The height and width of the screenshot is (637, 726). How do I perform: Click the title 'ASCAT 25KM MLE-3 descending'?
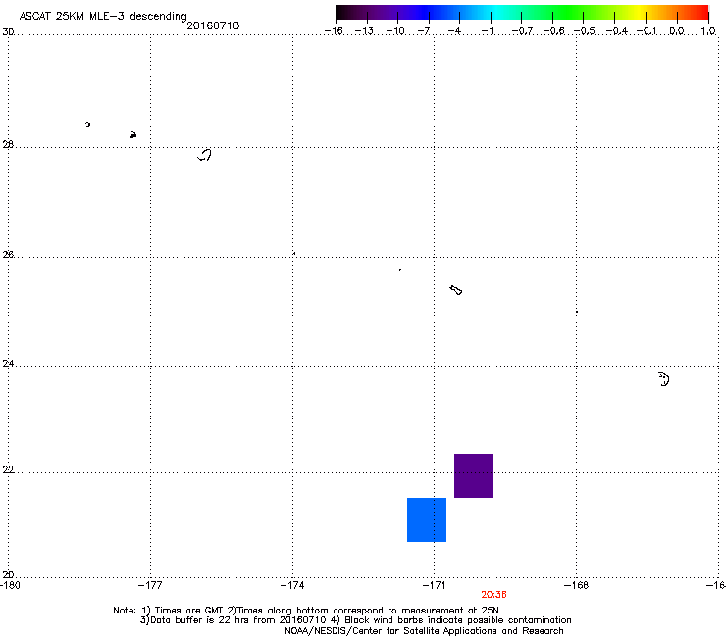click(103, 16)
